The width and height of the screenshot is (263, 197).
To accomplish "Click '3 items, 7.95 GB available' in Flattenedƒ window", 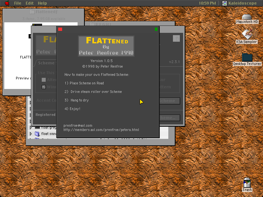I will click(44, 19).
